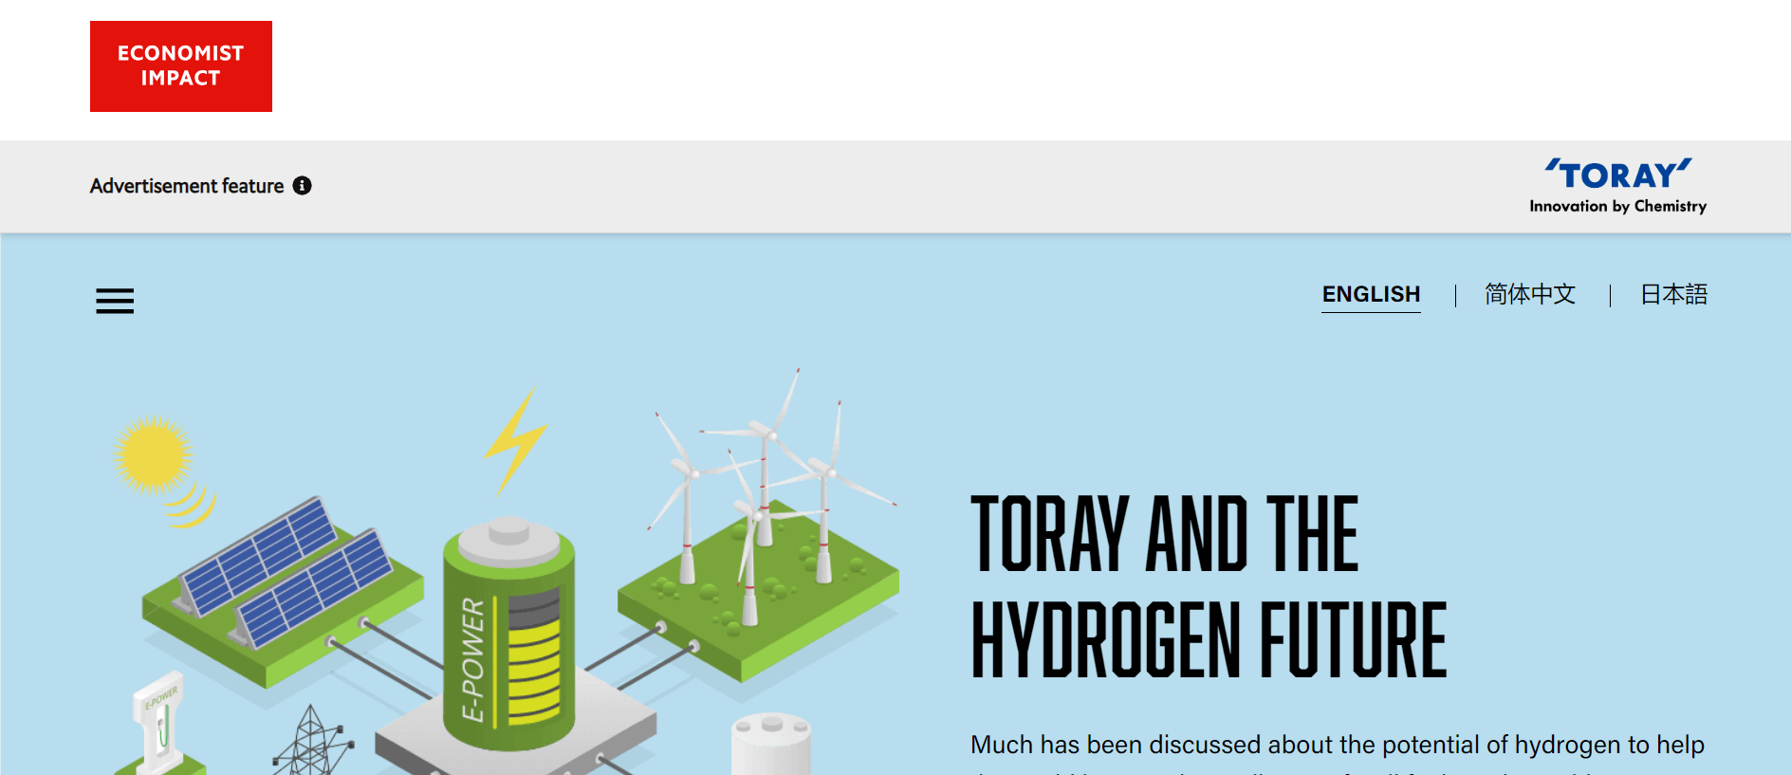Click the Advertisement feature info icon
Image resolution: width=1791 pixels, height=775 pixels.
[302, 186]
